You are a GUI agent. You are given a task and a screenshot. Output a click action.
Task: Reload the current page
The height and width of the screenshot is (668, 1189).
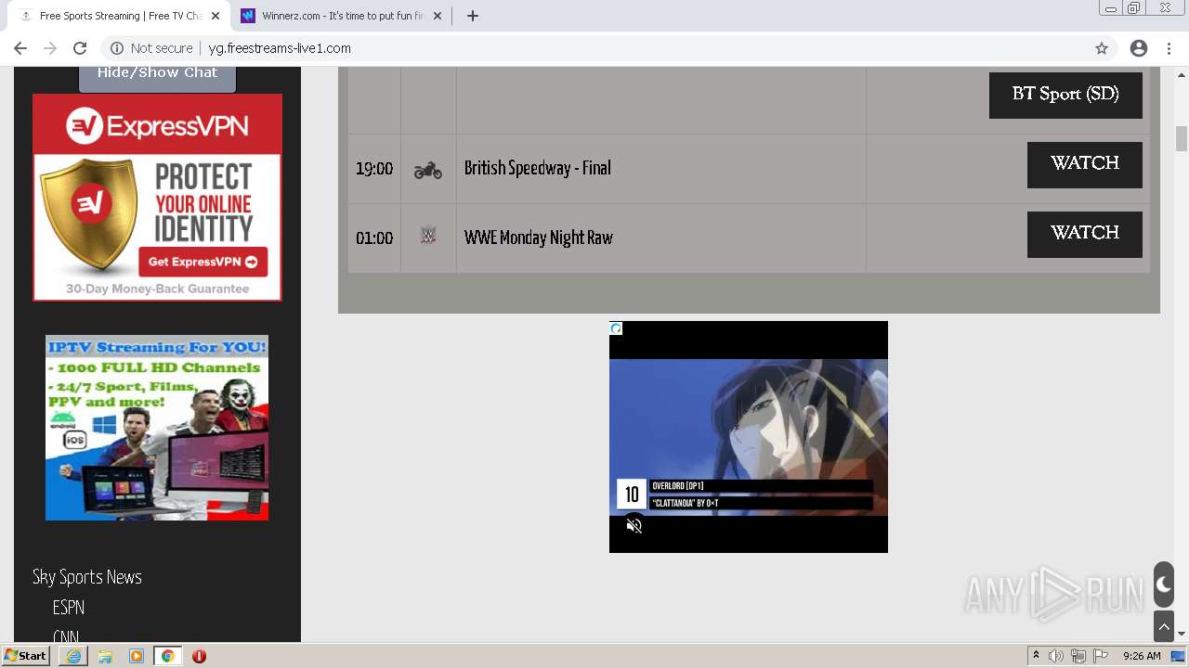pyautogui.click(x=80, y=48)
